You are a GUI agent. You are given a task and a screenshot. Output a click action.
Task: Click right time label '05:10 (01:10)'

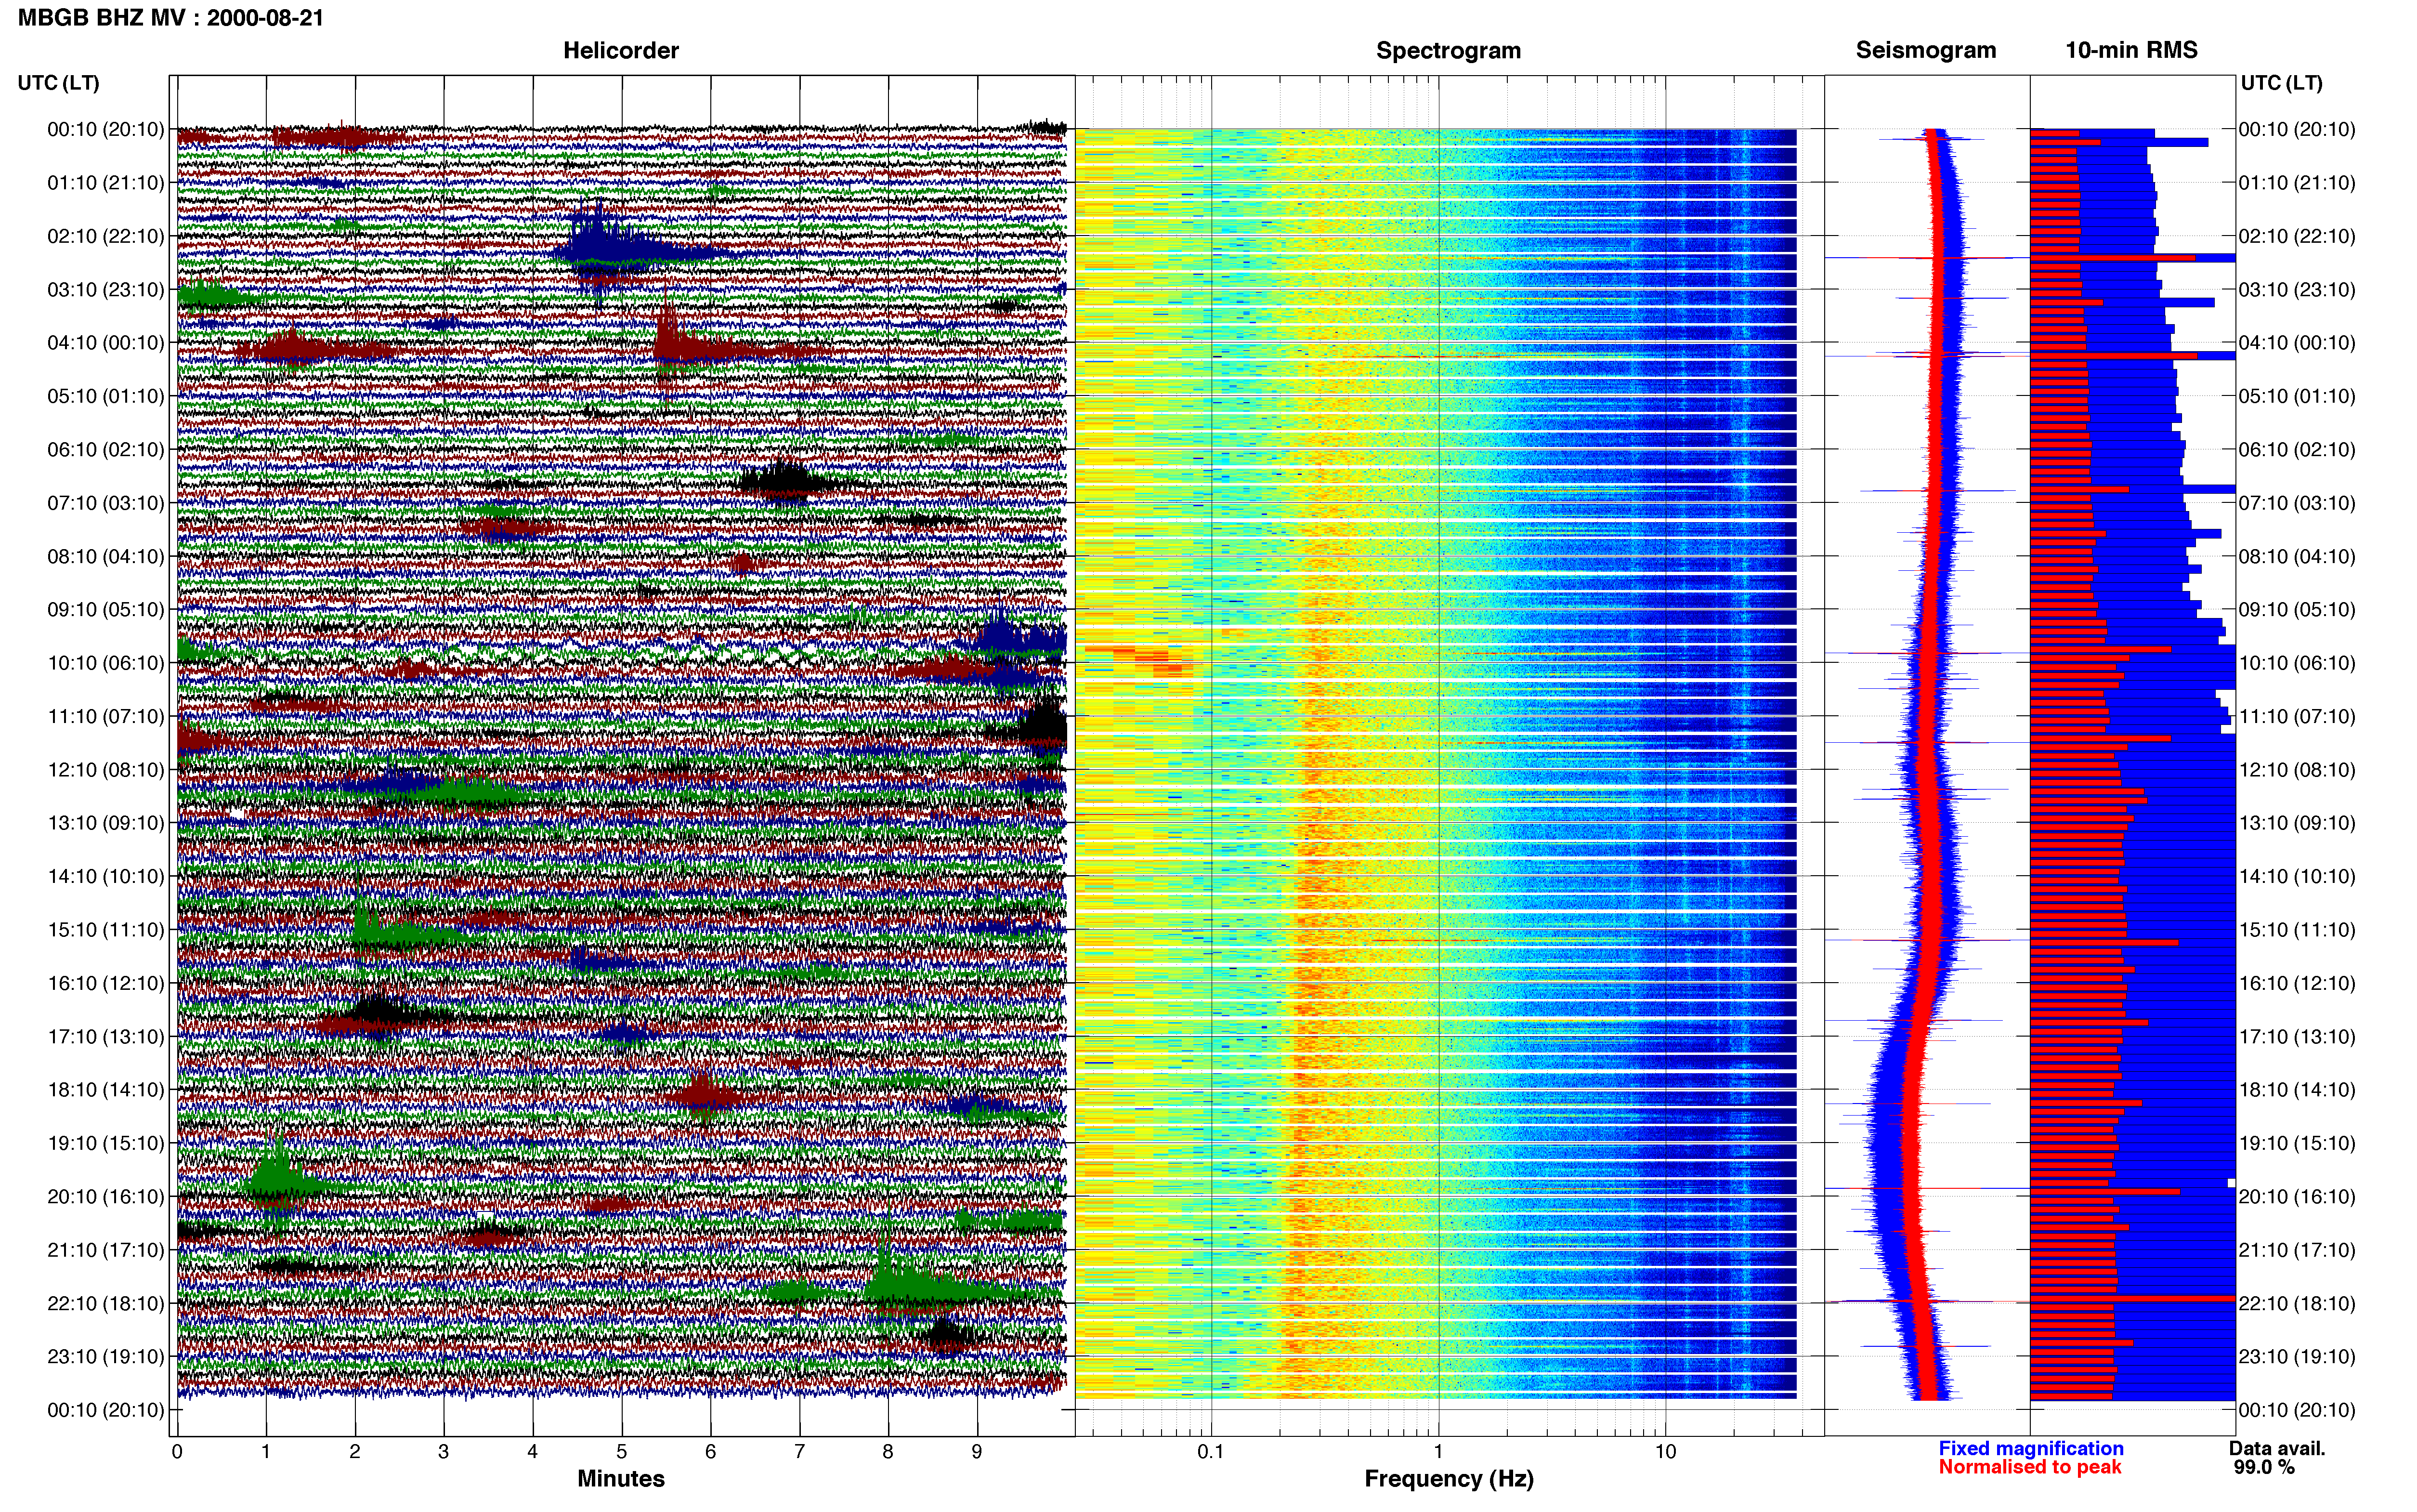coord(2297,396)
